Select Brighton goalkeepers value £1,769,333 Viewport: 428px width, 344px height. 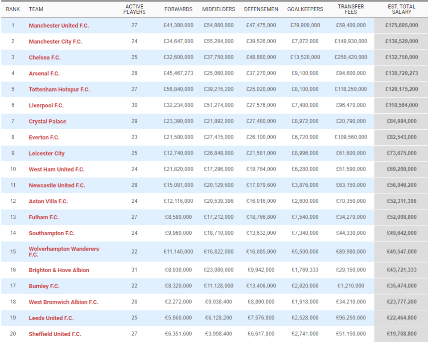tap(305, 270)
